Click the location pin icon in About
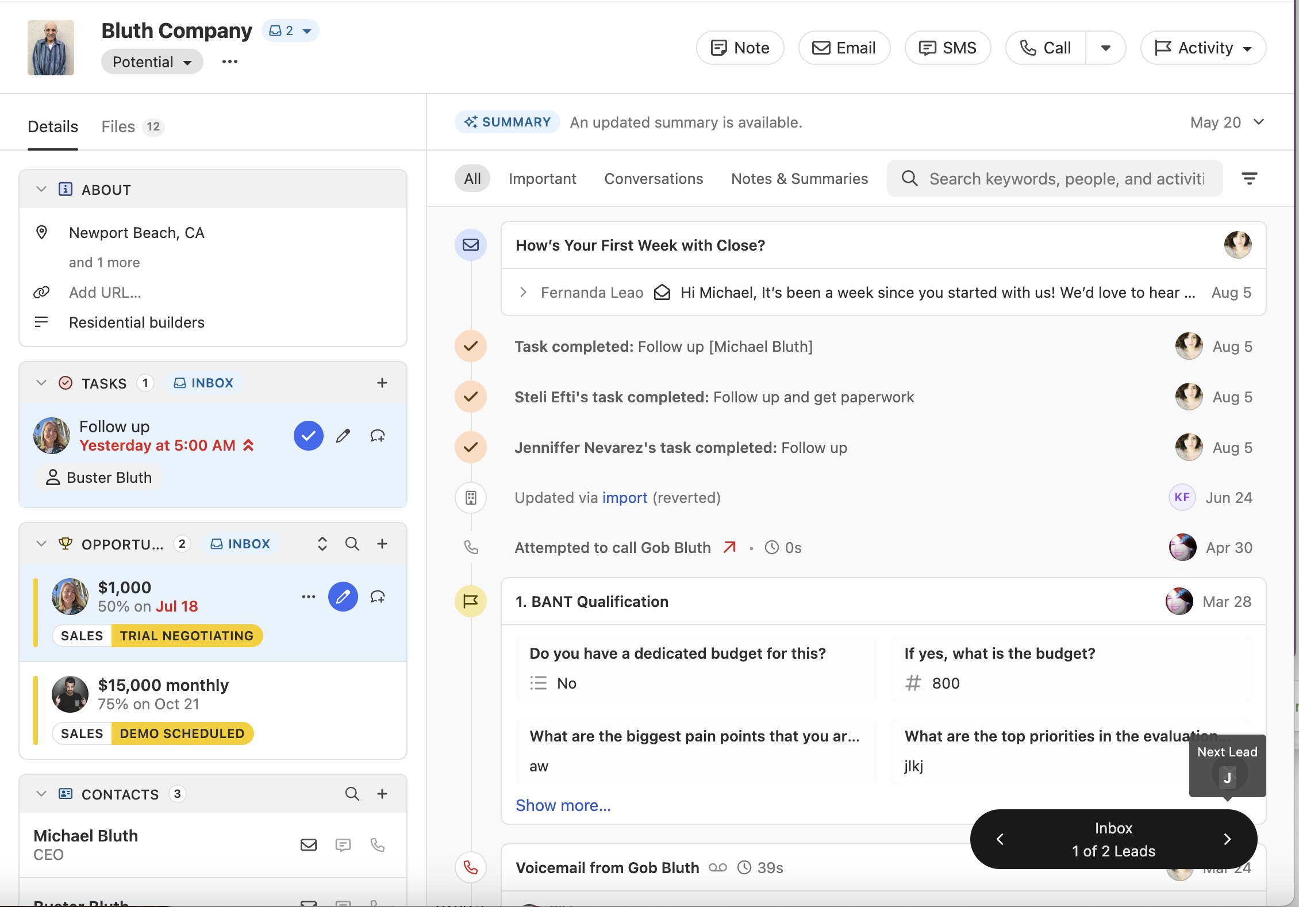Viewport: 1299px width, 907px height. coord(41,232)
